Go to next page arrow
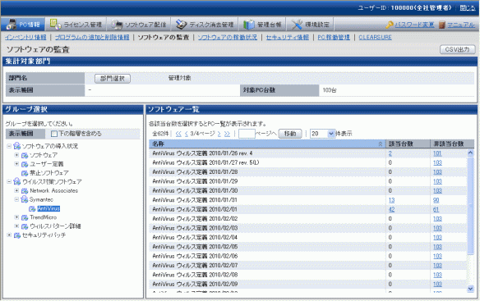The height and width of the screenshot is (301, 480). click(x=219, y=134)
